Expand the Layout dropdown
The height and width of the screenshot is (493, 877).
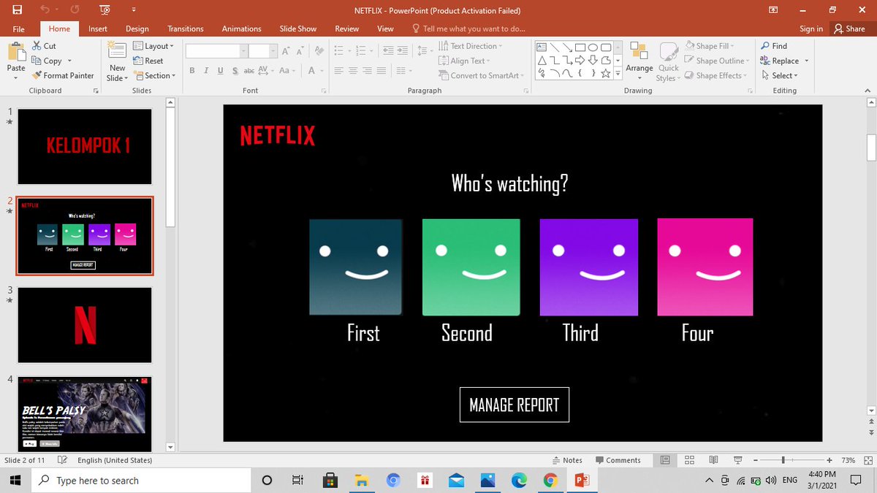[x=153, y=46]
